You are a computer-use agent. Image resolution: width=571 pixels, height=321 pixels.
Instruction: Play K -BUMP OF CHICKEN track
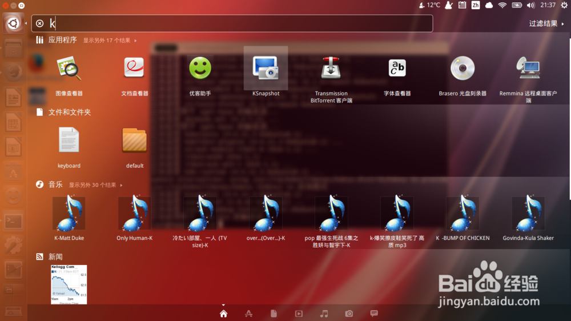(463, 213)
